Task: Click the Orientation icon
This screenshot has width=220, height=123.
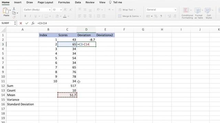Action: (x=99, y=10)
